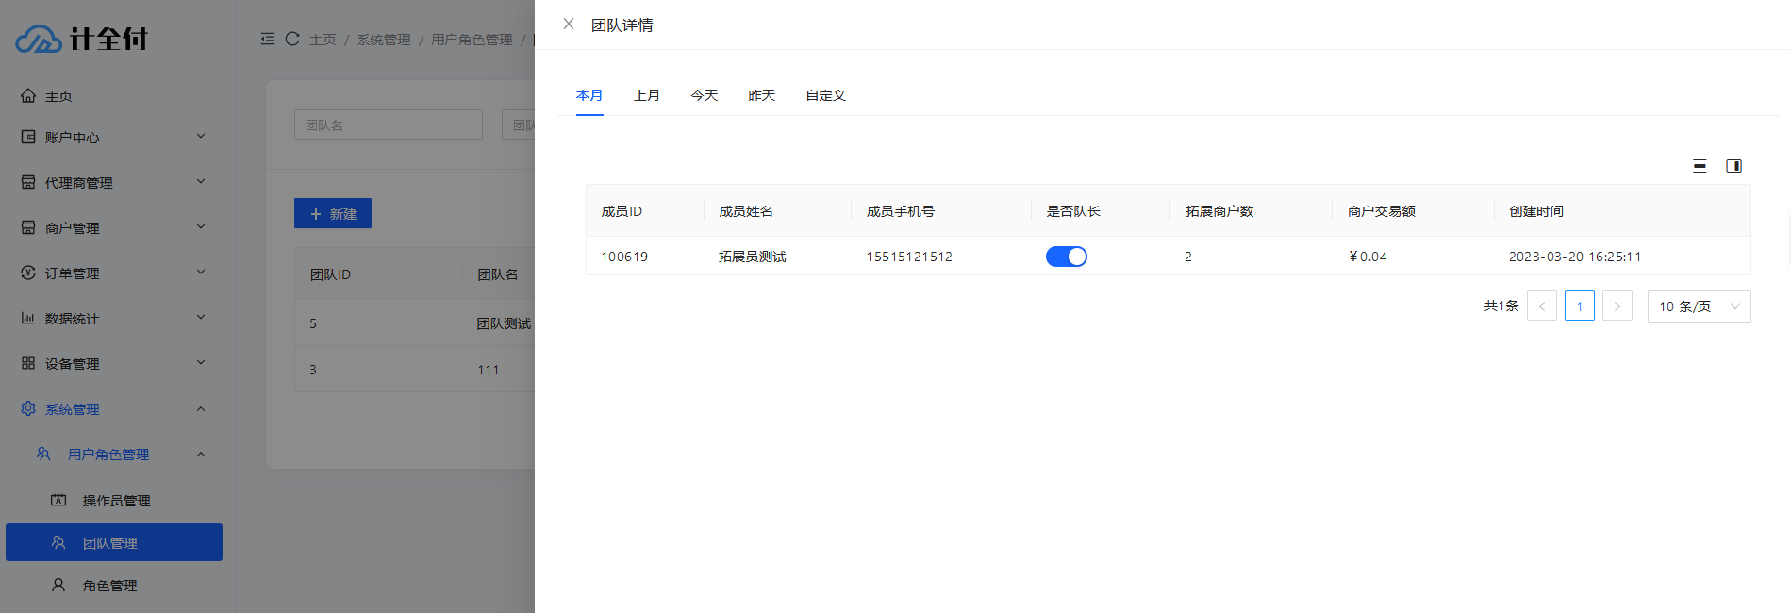Screen dimensions: 1791x613
Task: Click 操作员管理 contacts icon
Action: tap(58, 500)
